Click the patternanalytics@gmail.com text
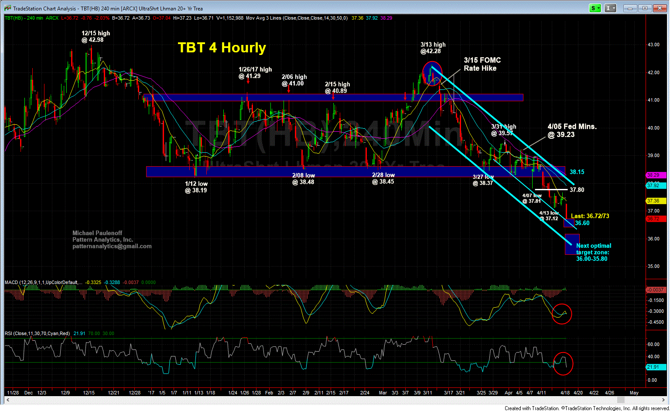The image size is (670, 411). pos(112,246)
